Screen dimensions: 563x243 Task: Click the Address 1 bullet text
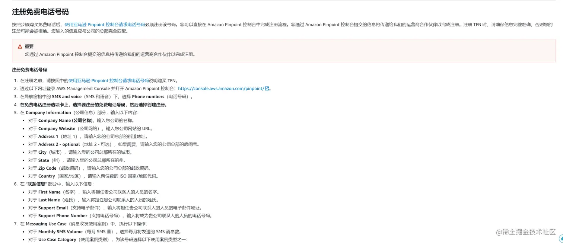point(88,136)
